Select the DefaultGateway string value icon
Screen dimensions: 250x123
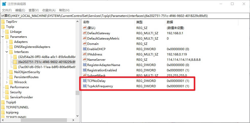[85, 33]
